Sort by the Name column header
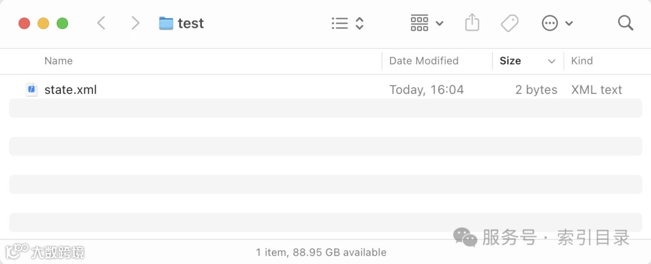Screen dimensions: 651x264 pos(58,61)
